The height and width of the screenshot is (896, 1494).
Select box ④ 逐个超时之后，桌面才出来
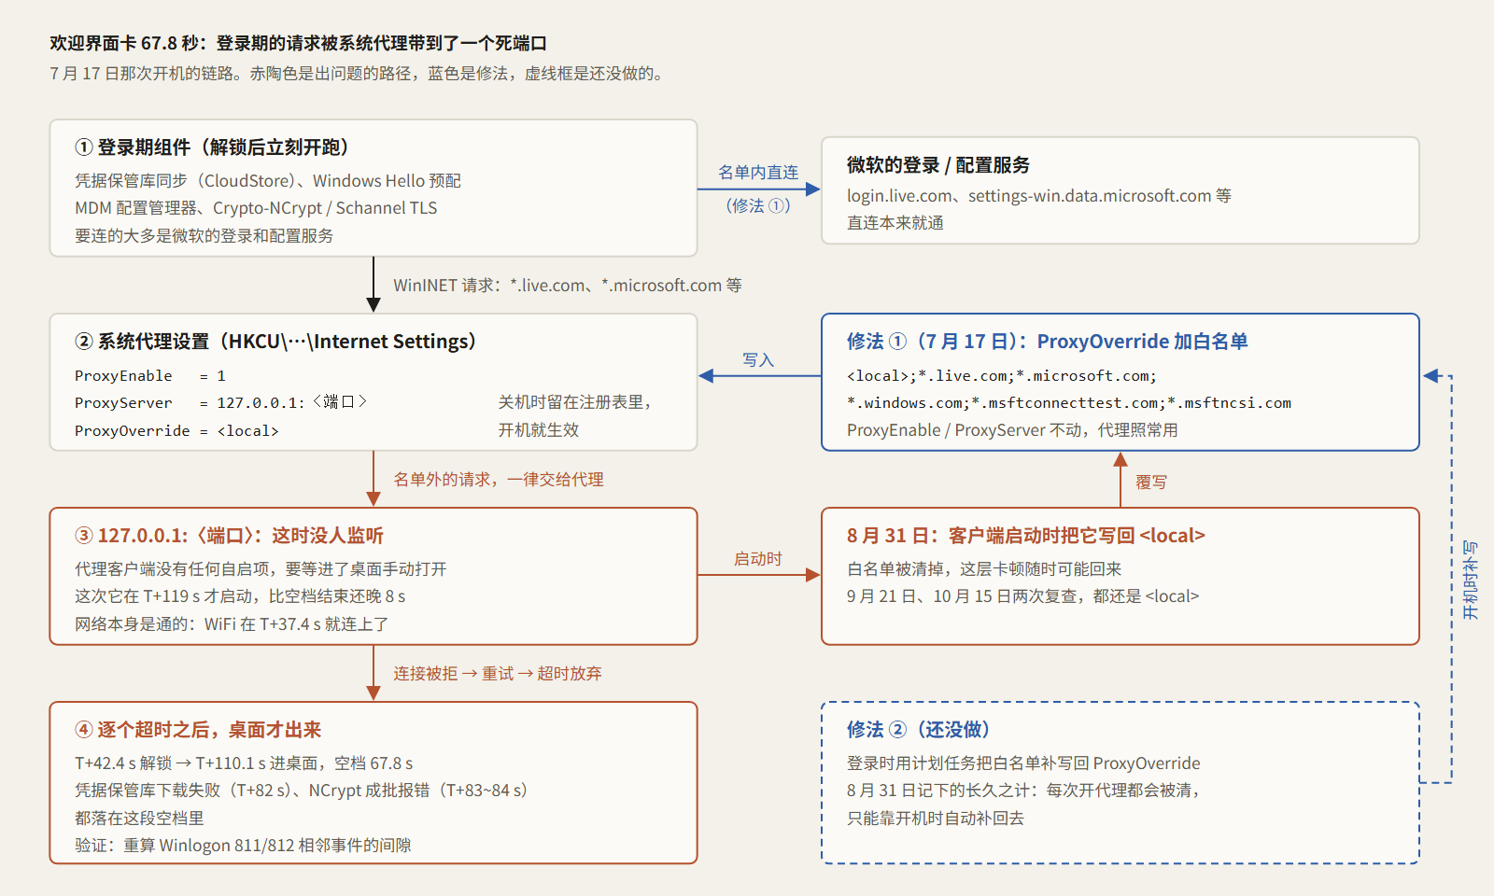[x=373, y=782]
